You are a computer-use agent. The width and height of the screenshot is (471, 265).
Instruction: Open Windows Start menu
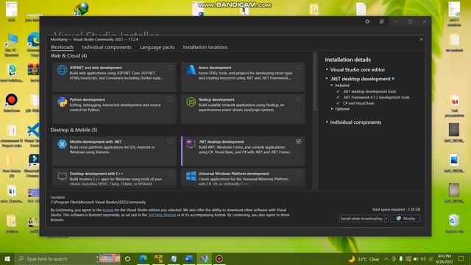[7, 258]
